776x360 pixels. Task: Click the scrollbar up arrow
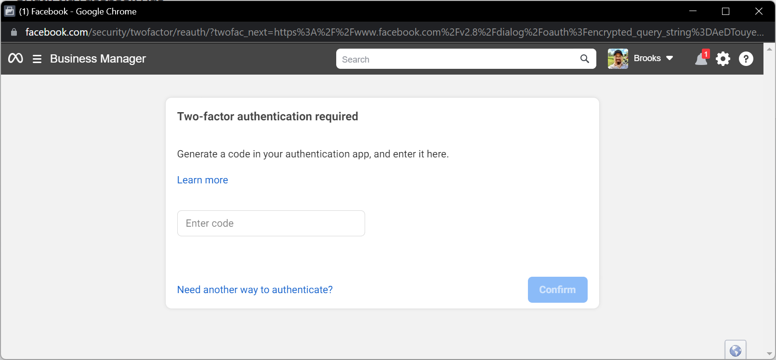(x=769, y=49)
